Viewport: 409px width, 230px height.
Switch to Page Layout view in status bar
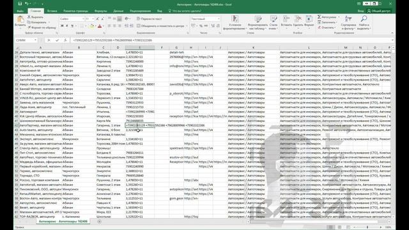pyautogui.click(x=339, y=227)
